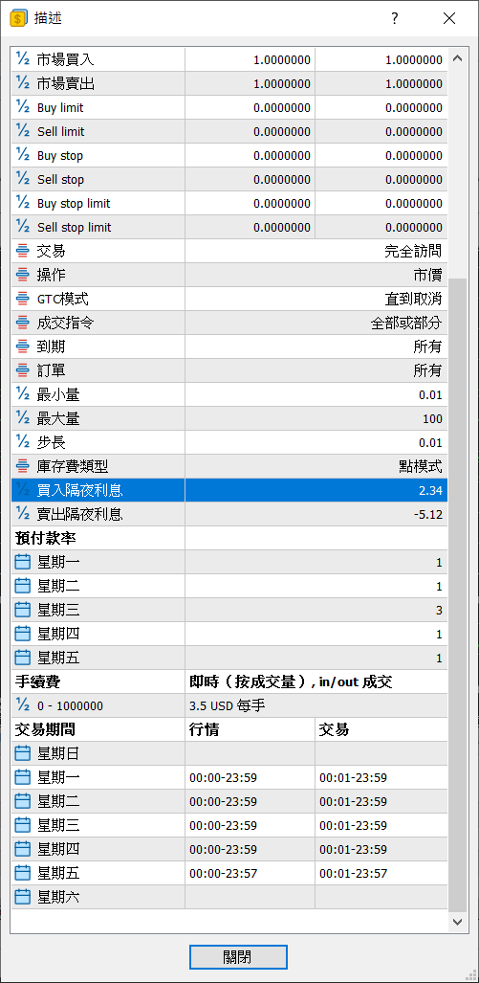Click the list icon beside GTC模式
This screenshot has height=983, width=479.
(23, 299)
